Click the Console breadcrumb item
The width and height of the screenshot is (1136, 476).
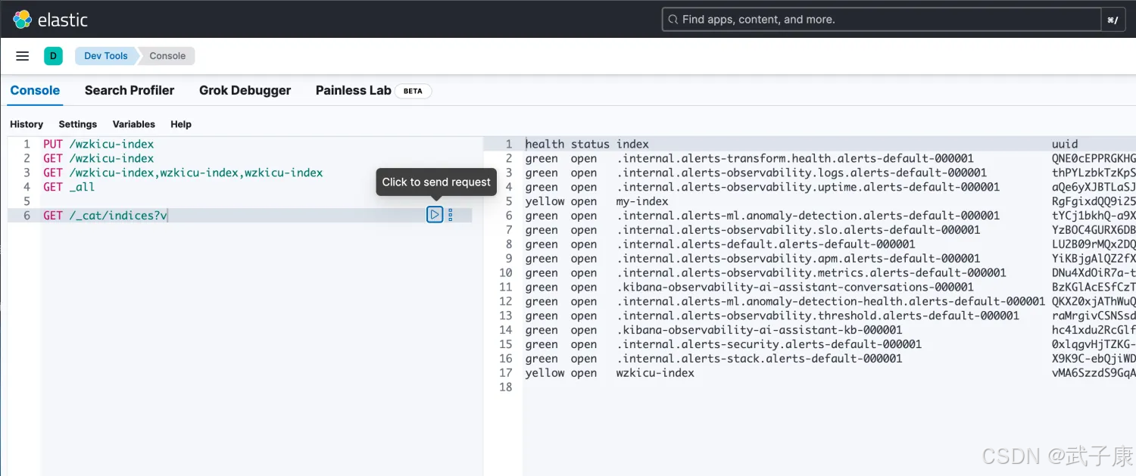point(167,56)
